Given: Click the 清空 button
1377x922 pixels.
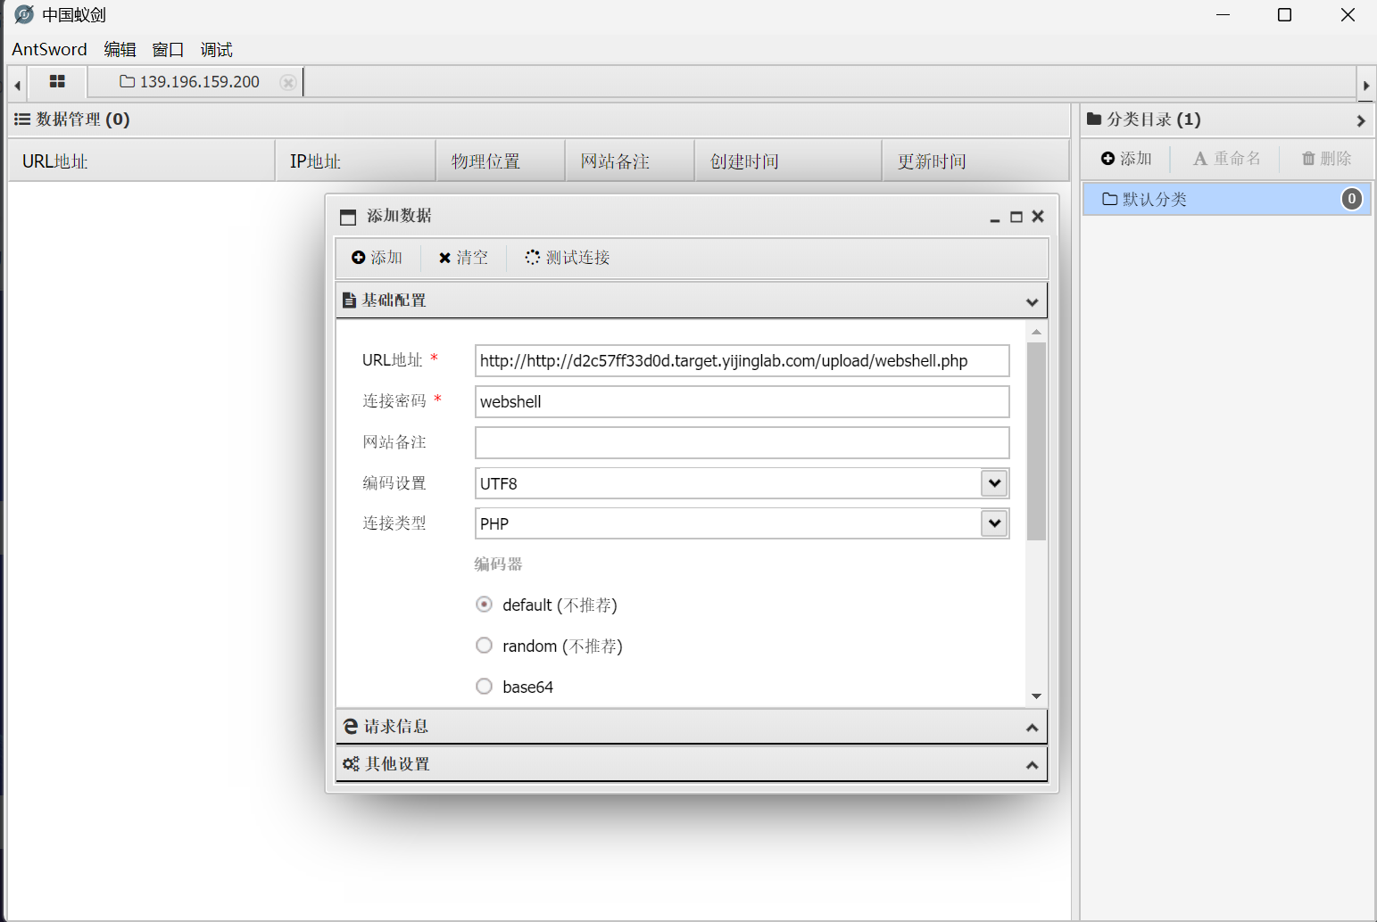Looking at the screenshot, I should tap(463, 258).
